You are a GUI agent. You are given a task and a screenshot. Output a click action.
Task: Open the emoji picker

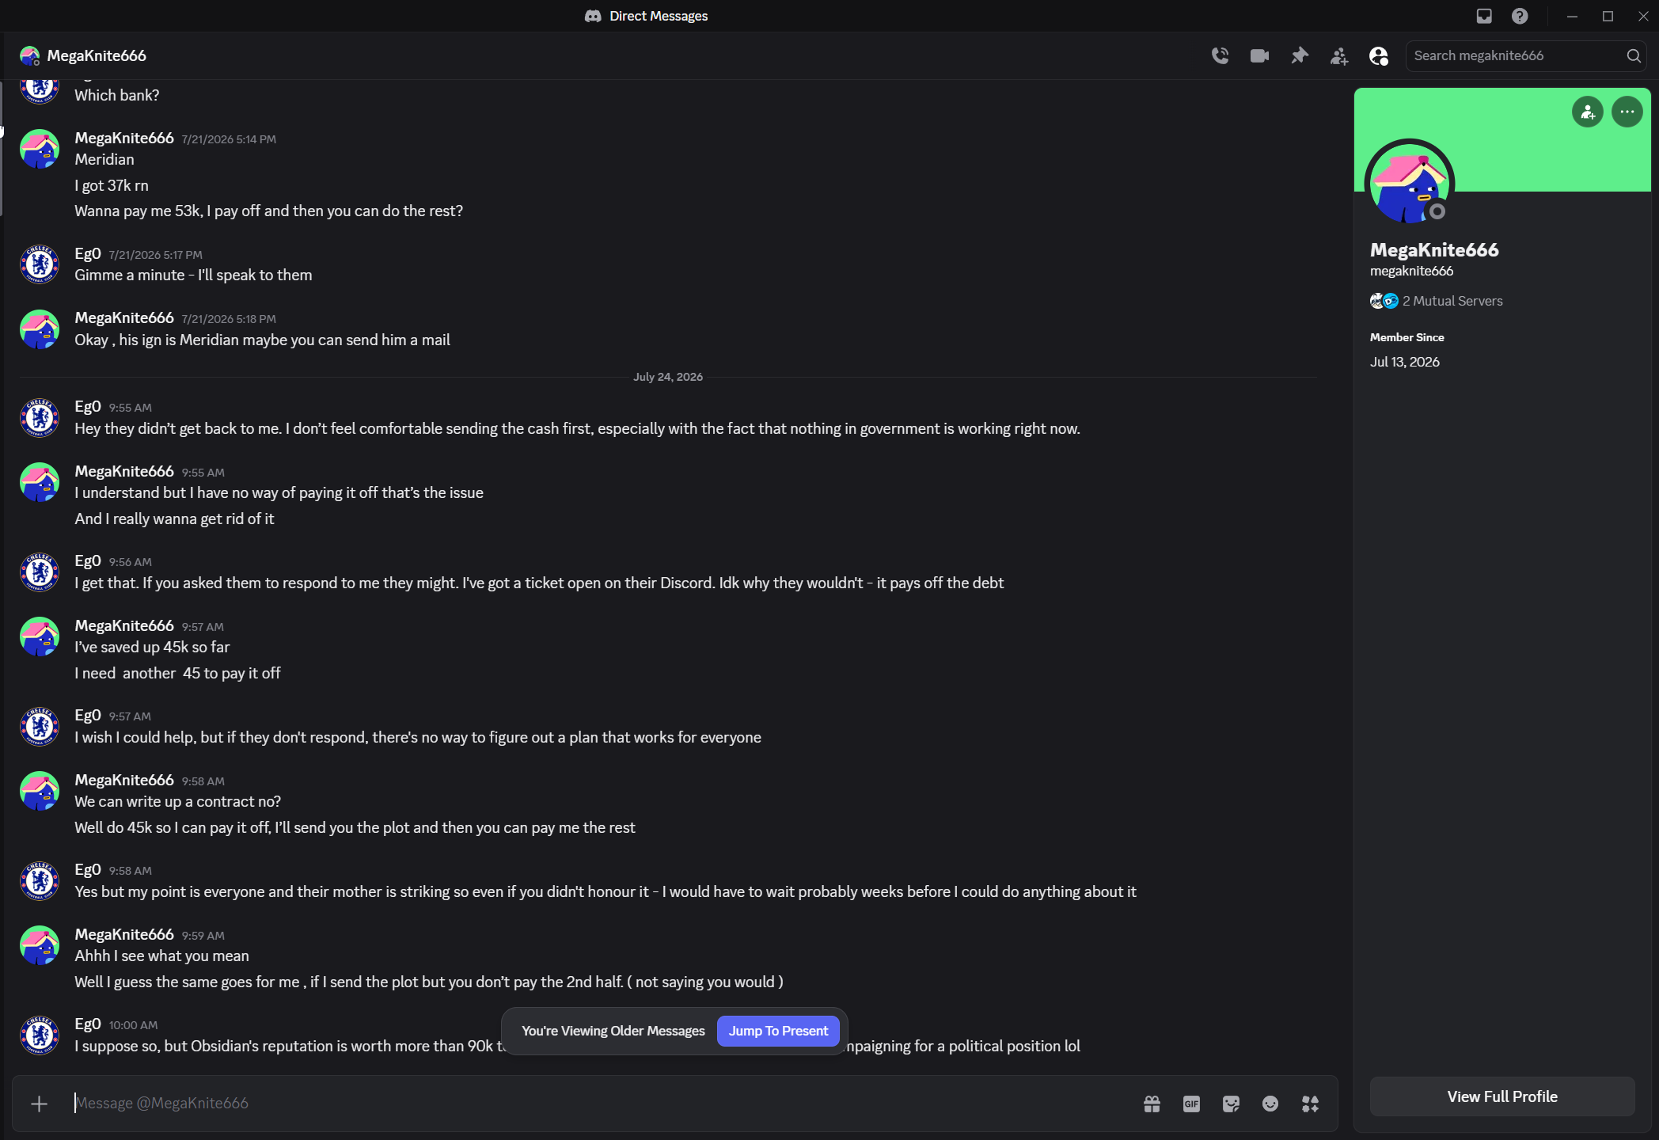[1270, 1104]
